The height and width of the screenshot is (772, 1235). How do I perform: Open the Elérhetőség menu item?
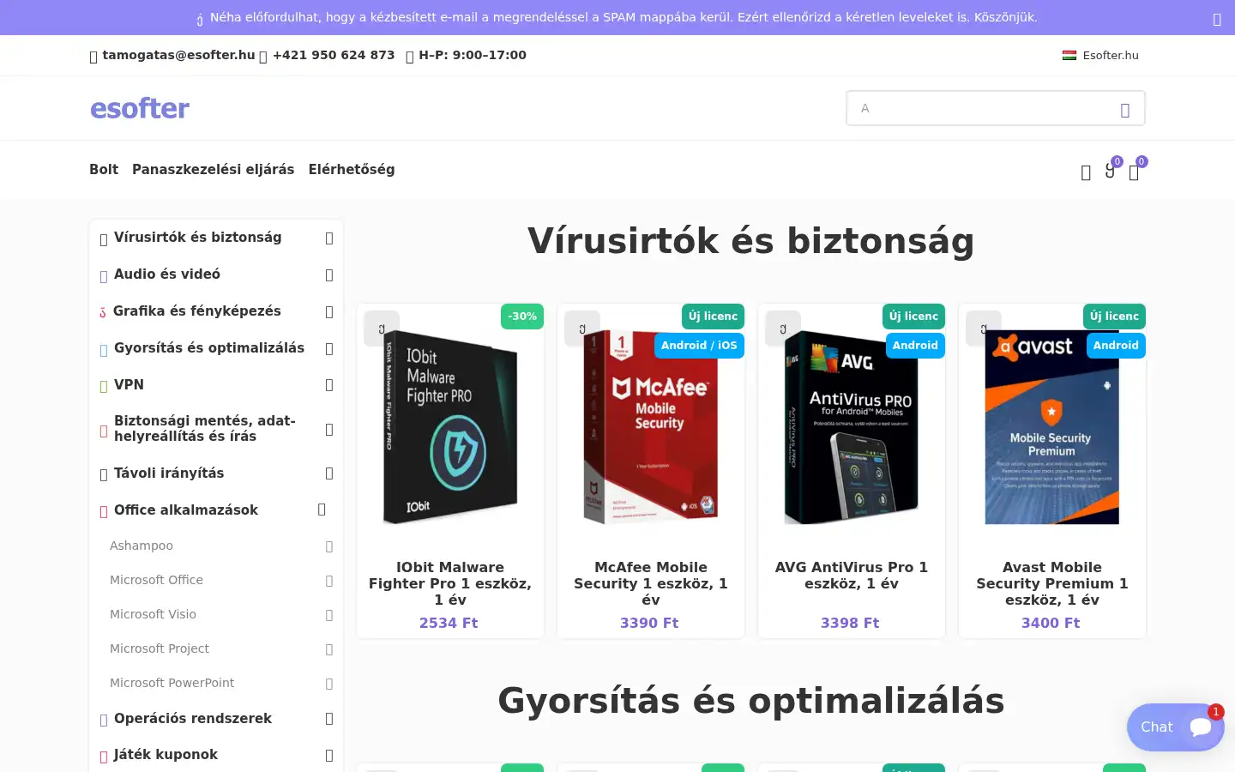(x=352, y=169)
